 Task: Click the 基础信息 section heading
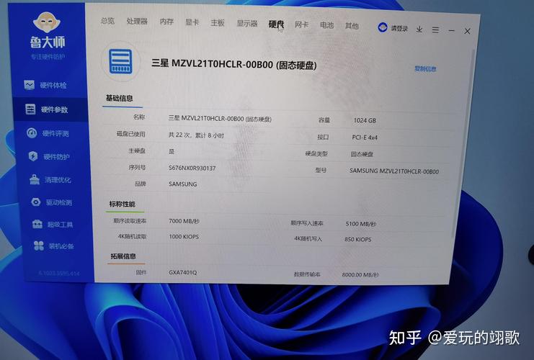119,99
